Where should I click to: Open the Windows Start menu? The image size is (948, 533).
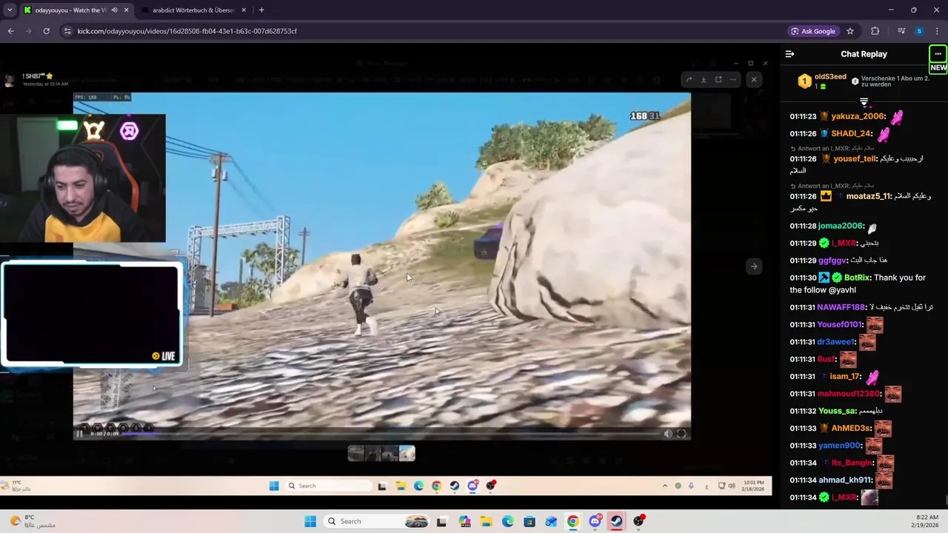click(x=310, y=521)
